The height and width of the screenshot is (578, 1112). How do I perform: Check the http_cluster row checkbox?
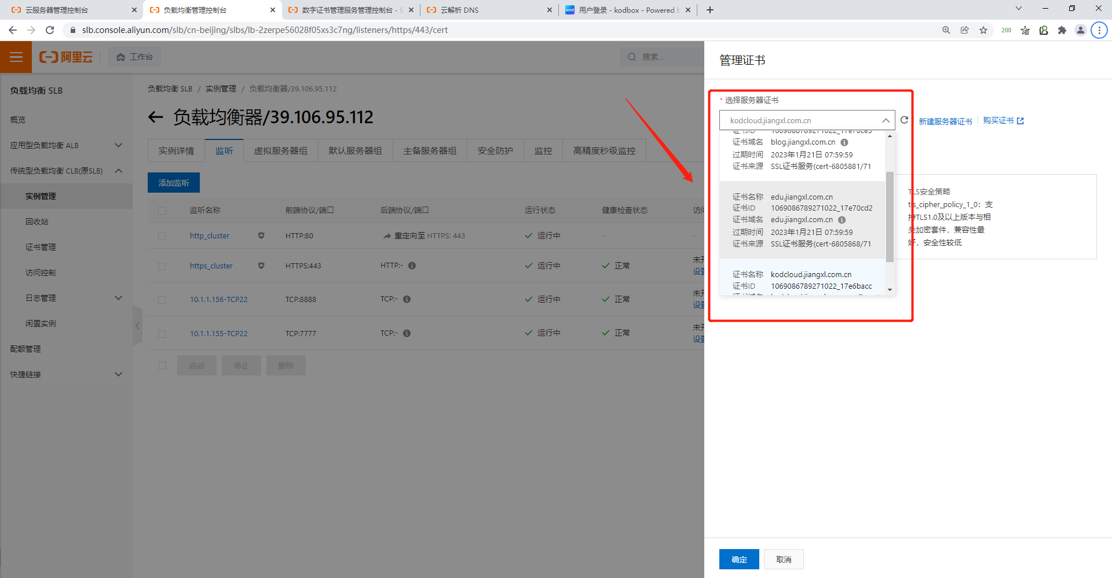click(x=162, y=236)
